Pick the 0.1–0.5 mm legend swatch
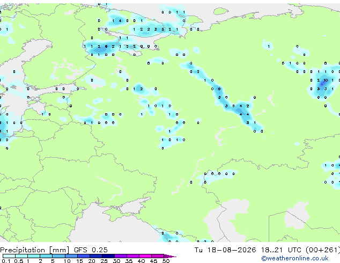The width and height of the screenshot is (340, 263). coord(9,256)
